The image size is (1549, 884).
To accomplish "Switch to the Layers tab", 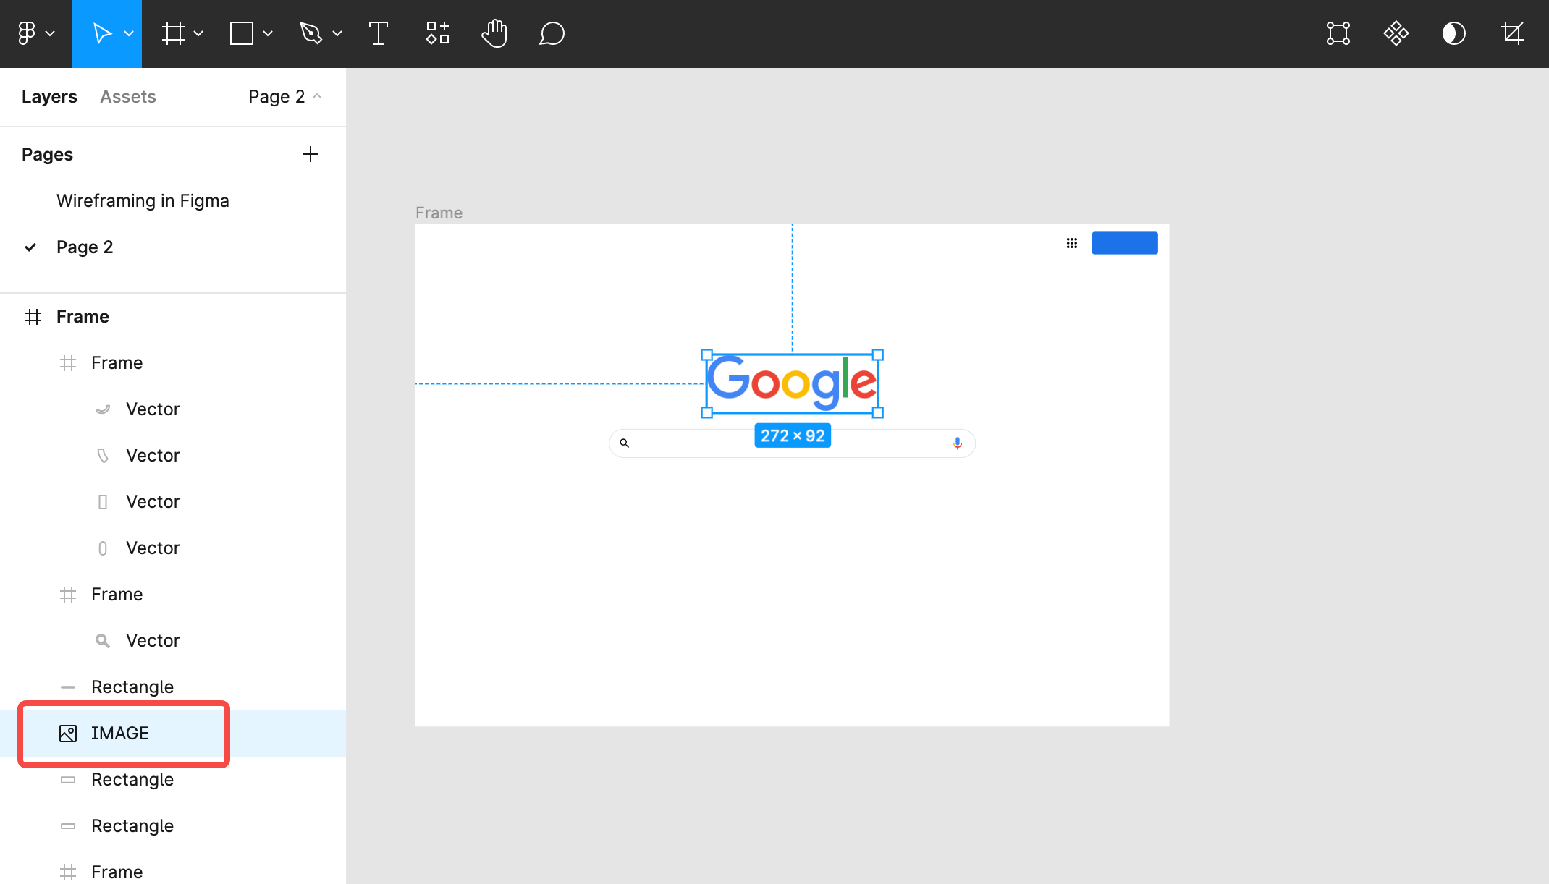I will [x=49, y=96].
